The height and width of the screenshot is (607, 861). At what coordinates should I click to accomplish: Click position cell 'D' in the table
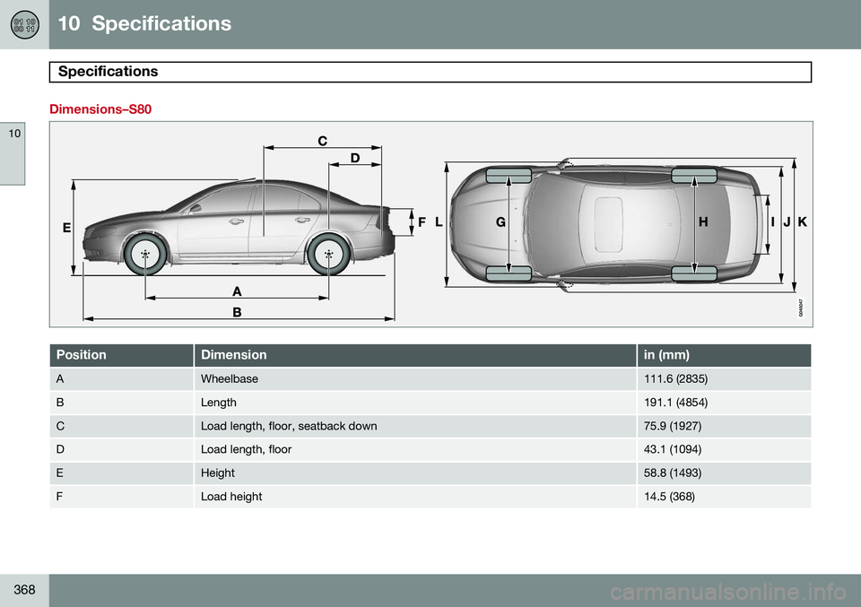click(x=121, y=449)
